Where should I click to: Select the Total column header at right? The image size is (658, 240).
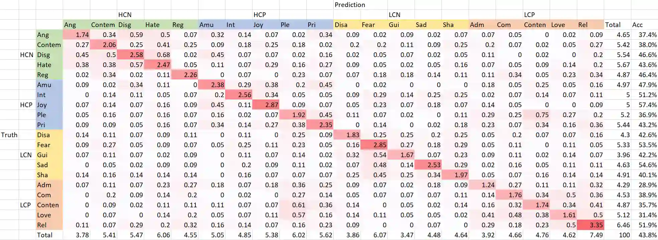[613, 25]
